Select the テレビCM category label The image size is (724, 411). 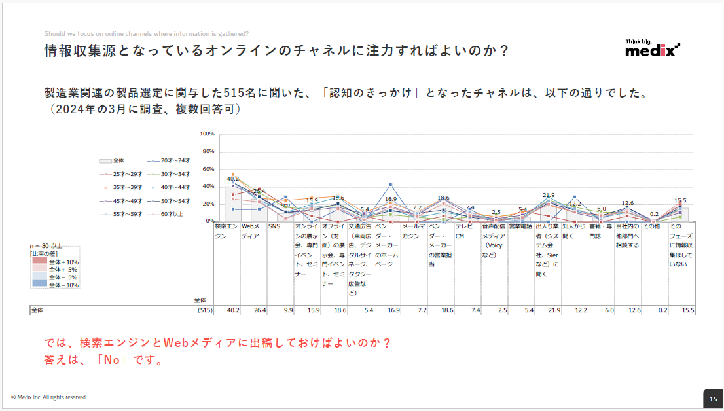click(x=464, y=230)
